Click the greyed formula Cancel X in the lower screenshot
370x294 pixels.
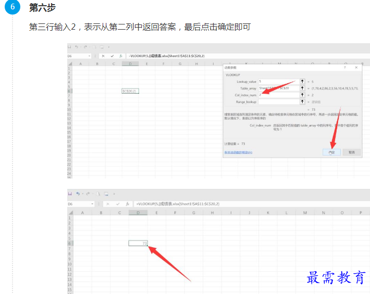[x=108, y=204]
